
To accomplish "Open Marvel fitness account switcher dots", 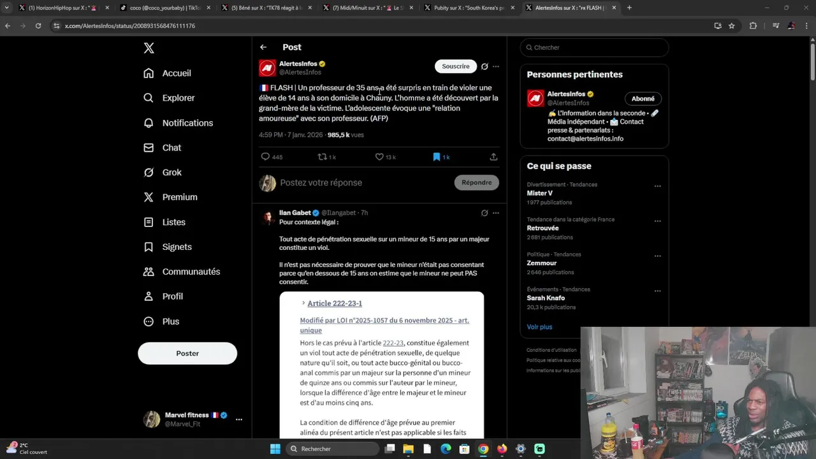I will pyautogui.click(x=239, y=419).
